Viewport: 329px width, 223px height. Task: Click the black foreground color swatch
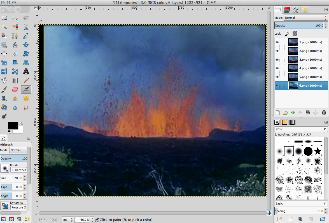[x=13, y=126]
